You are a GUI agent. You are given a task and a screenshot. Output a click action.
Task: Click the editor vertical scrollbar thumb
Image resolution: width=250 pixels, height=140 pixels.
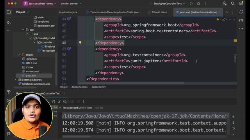235,58
